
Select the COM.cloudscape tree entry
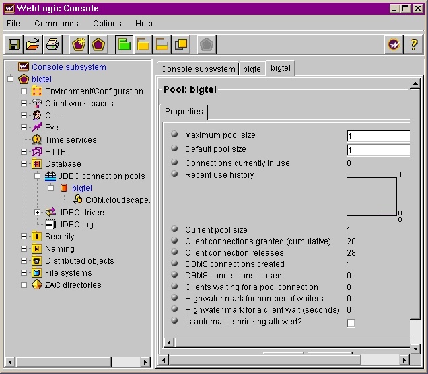point(118,200)
